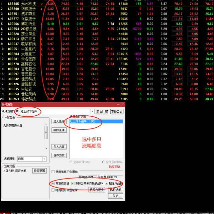The height and width of the screenshot is (214, 214).
Task: Enable the 使用涨跌不定周期 checkbox
Action: coord(53,172)
